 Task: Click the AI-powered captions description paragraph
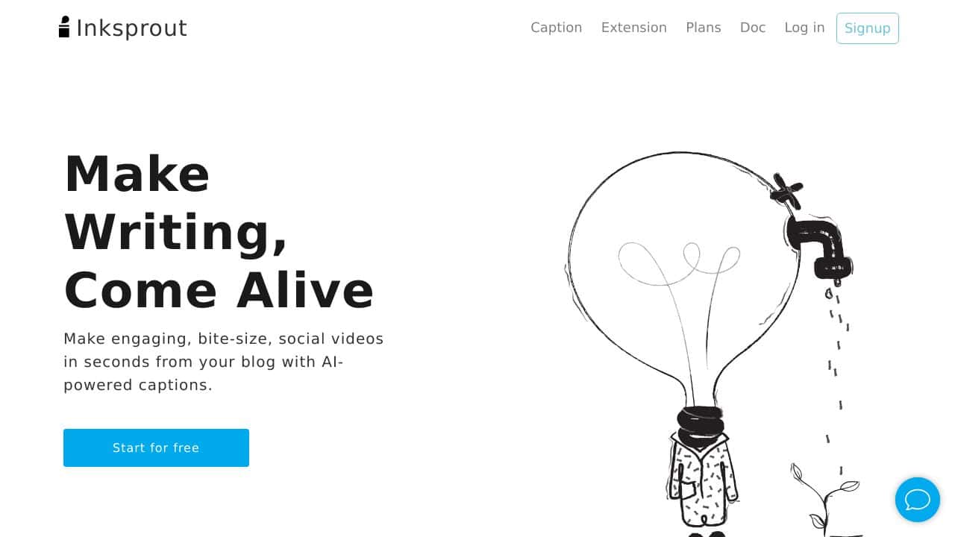pos(224,362)
